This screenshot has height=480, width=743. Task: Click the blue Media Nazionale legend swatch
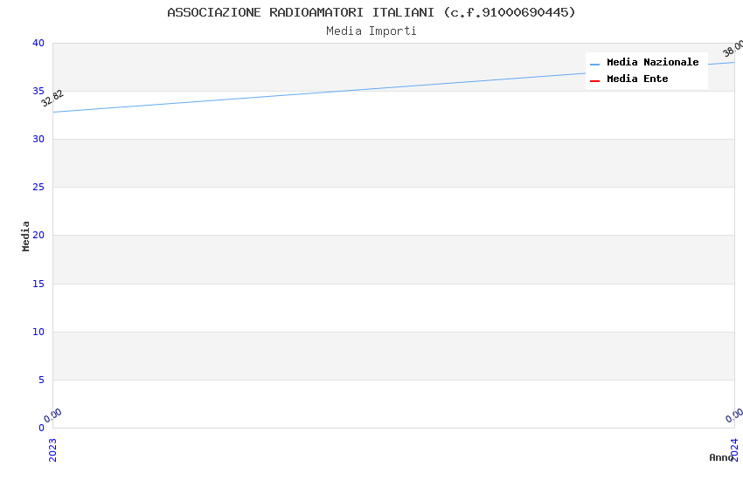594,64
